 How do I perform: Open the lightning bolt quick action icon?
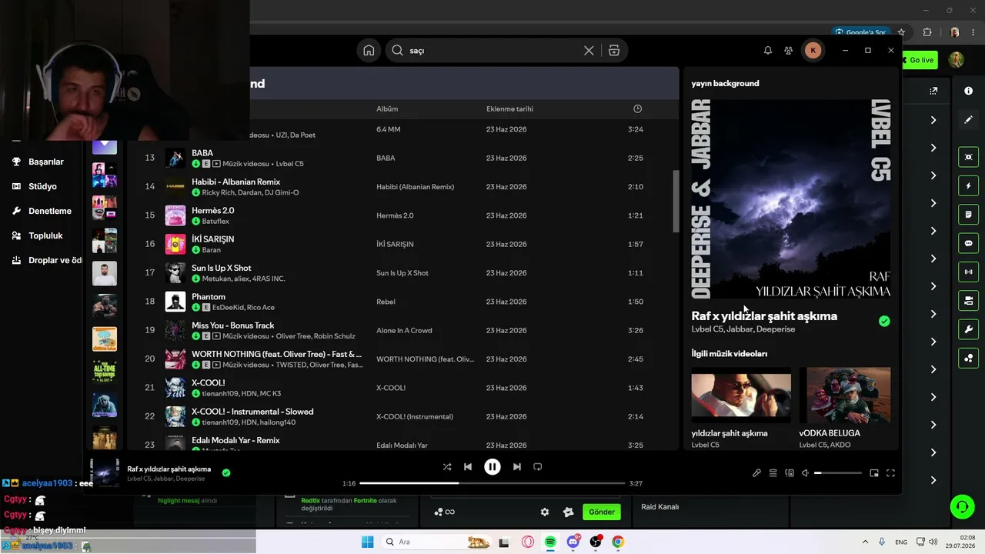(x=968, y=186)
